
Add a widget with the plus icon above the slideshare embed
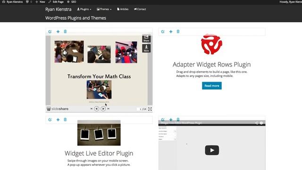click(58, 32)
